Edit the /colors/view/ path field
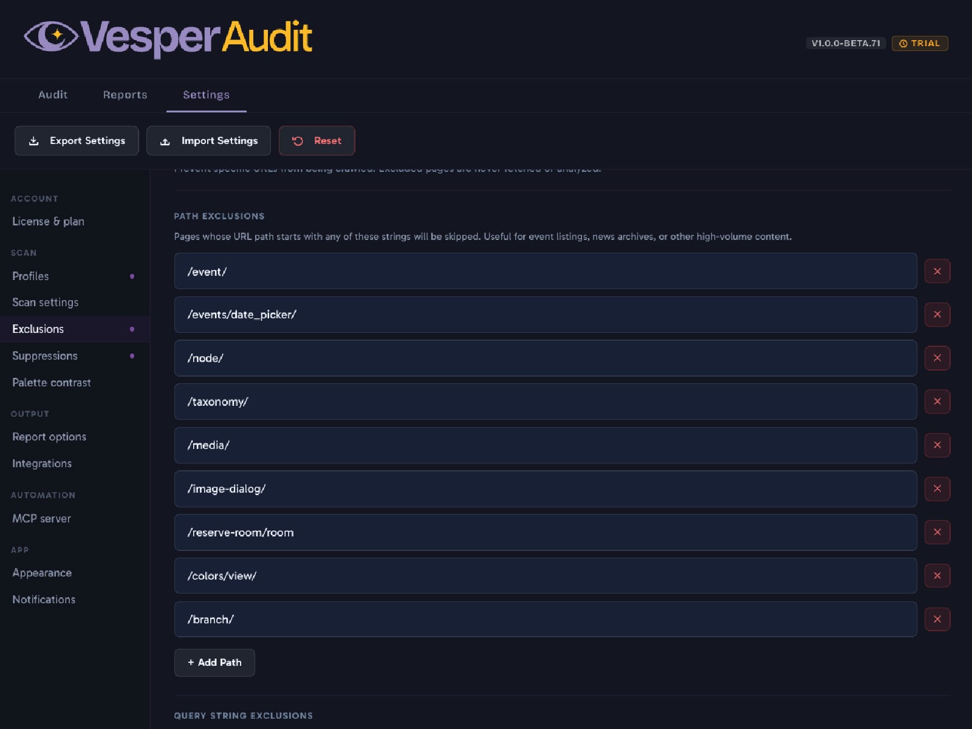 point(546,576)
